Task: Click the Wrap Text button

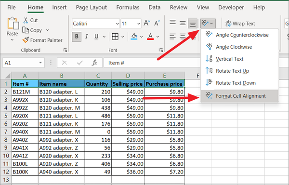Action: pyautogui.click(x=240, y=24)
